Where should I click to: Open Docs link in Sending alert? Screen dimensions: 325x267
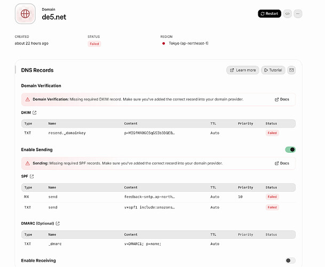[x=282, y=163]
